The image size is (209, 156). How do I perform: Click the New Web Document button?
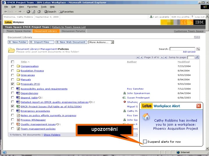pos(71,42)
